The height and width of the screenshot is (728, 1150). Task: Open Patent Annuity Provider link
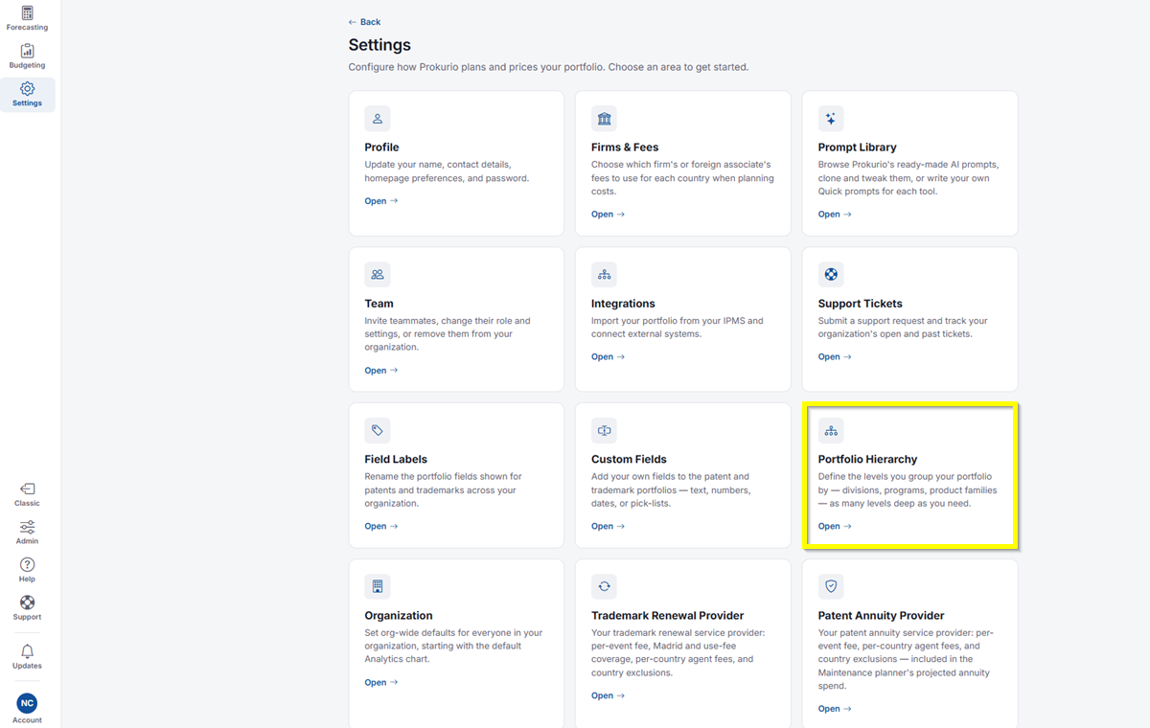(x=835, y=709)
